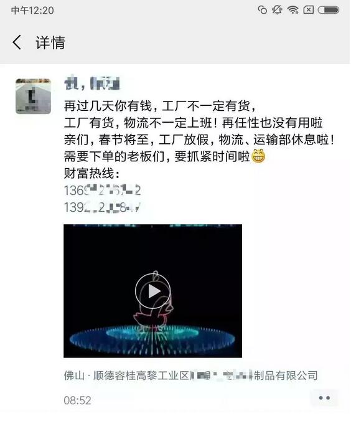Screen dimensions: 351x421
Task: Play the fountain video
Action: pos(152,291)
